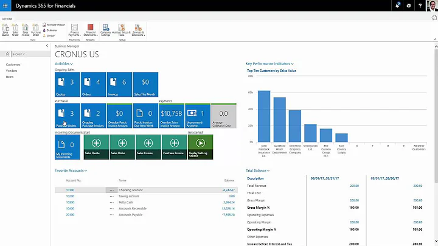Open Process Payments dropdown in ribbon
Viewport: 438px width, 246px height.
74,30
